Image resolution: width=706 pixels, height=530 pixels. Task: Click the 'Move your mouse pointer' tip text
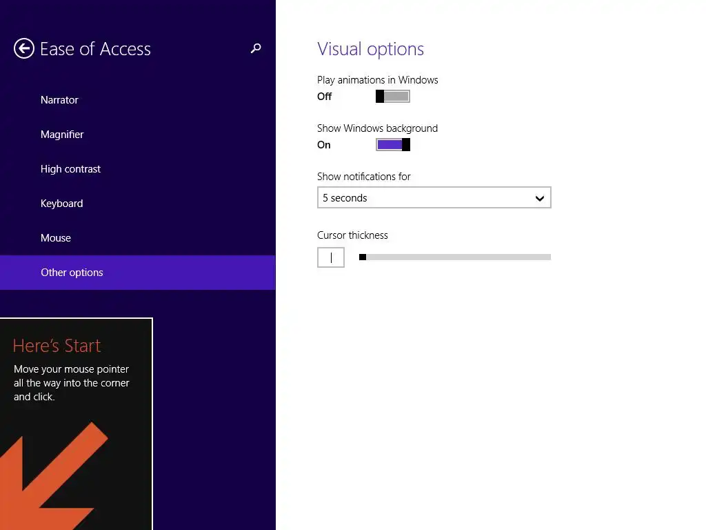click(72, 382)
